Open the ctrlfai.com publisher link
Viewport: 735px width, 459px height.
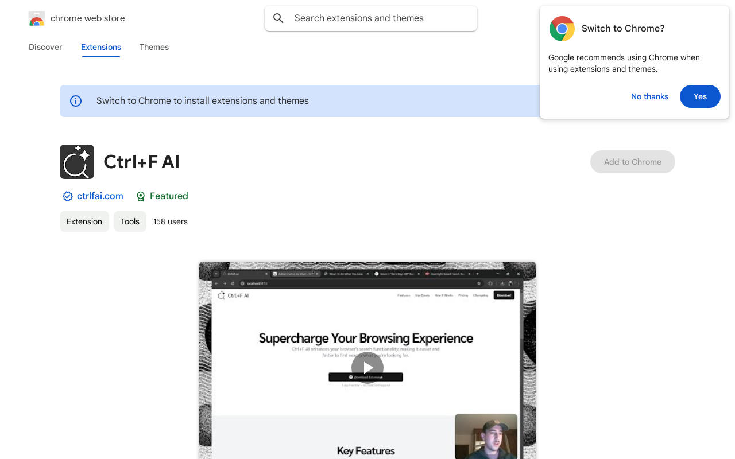pos(100,196)
